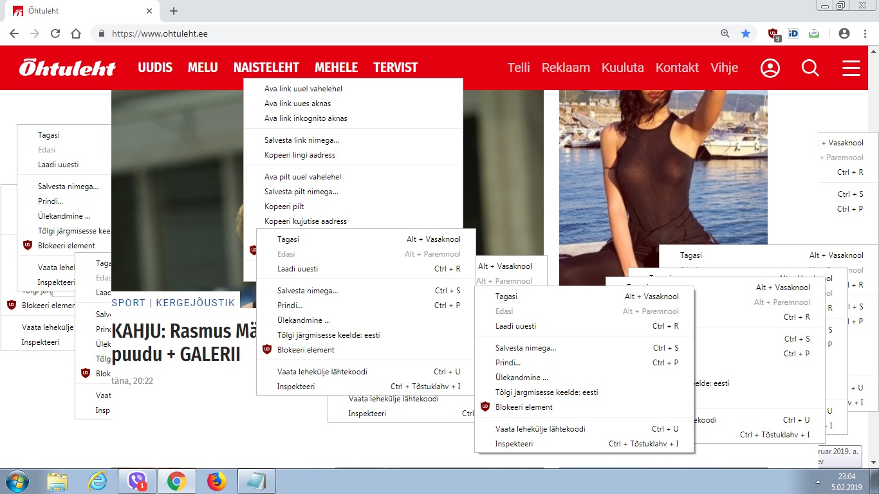The image size is (879, 494).
Task: Choose 'Kopeeri pilt' in the link menu
Action: pyautogui.click(x=353, y=206)
